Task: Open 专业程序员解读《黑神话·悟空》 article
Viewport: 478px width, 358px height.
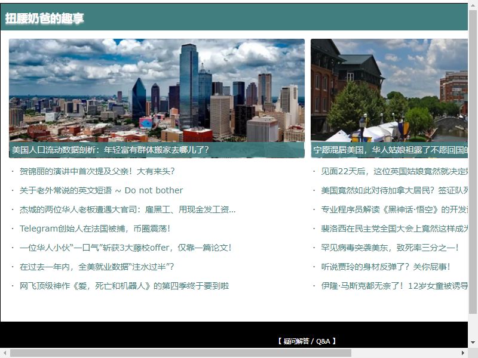Action: coord(394,209)
